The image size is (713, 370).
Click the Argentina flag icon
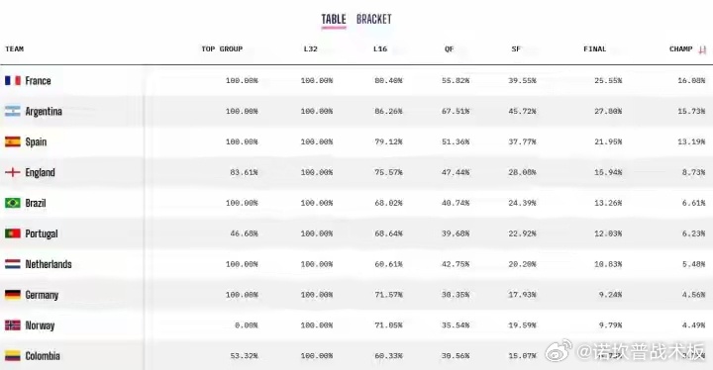(13, 112)
